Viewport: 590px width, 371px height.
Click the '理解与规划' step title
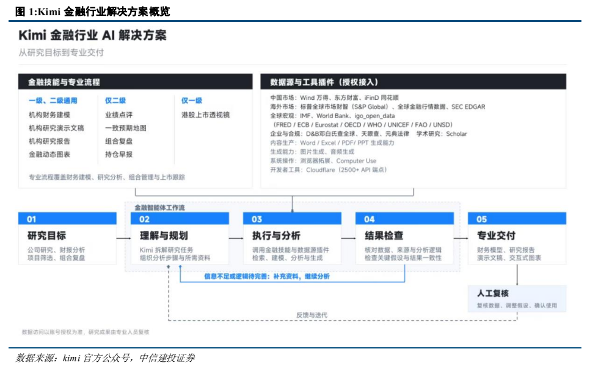[164, 236]
